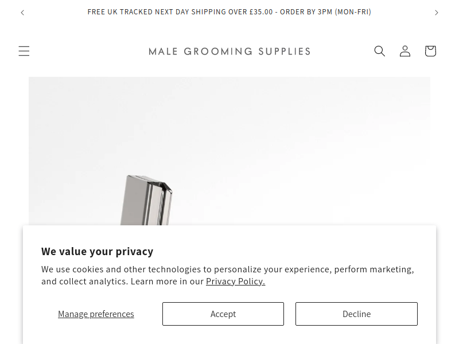The image size is (459, 344).
Task: Go back in announcement bar with left chevron
Action: pyautogui.click(x=22, y=12)
